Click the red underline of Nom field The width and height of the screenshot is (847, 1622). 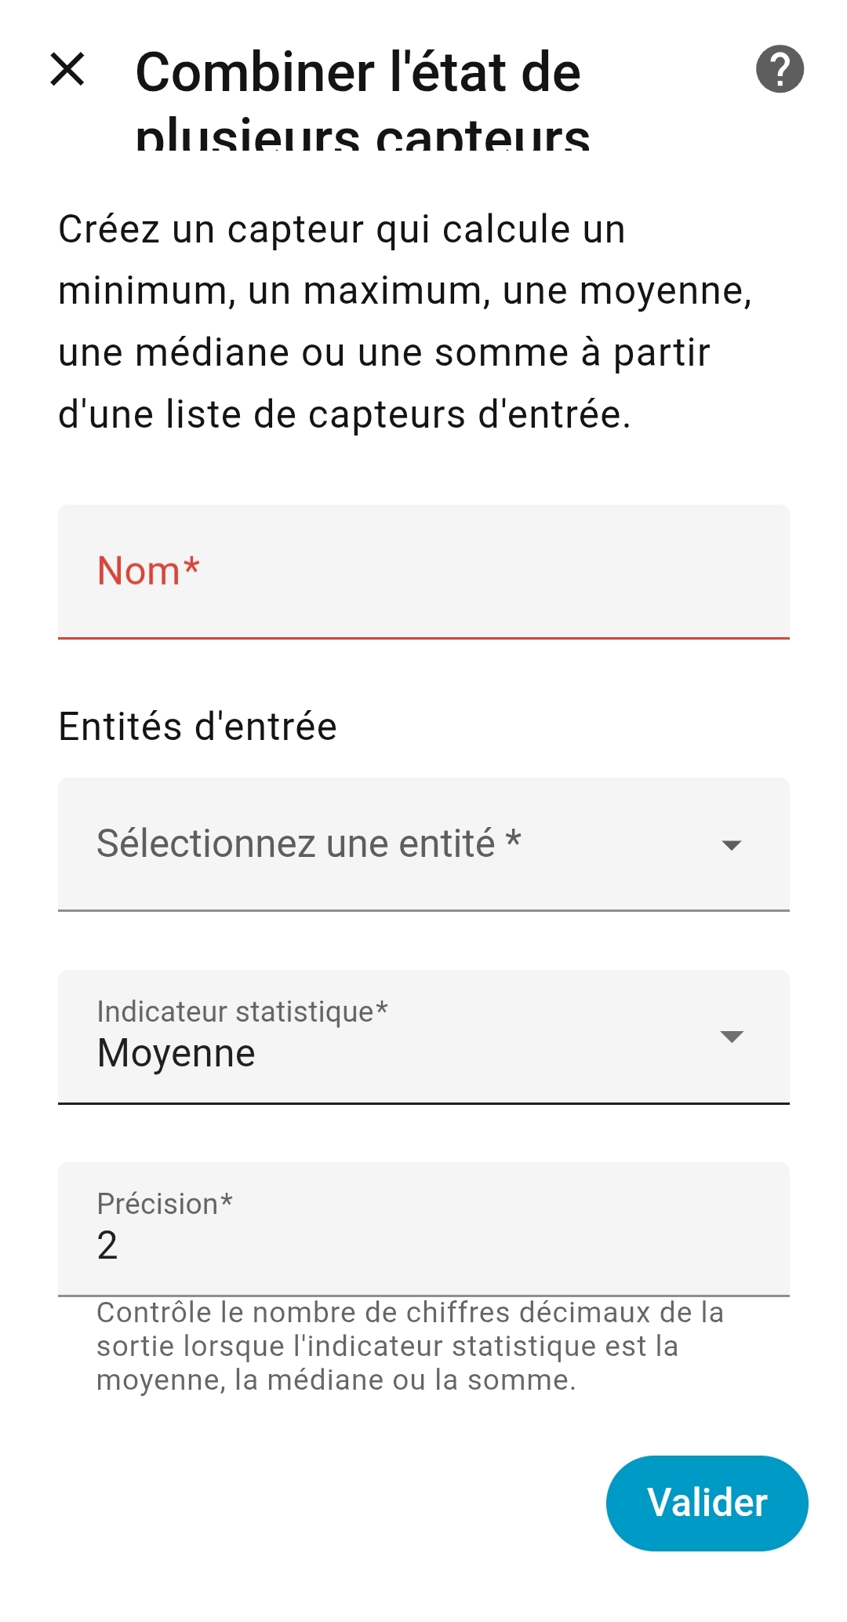click(423, 638)
